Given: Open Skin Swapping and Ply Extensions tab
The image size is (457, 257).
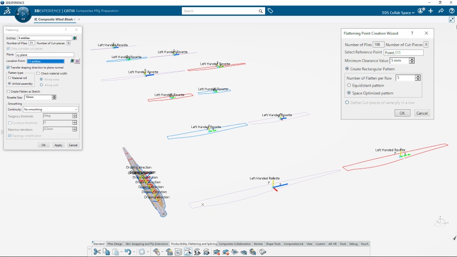Looking at the screenshot, I should point(147,244).
